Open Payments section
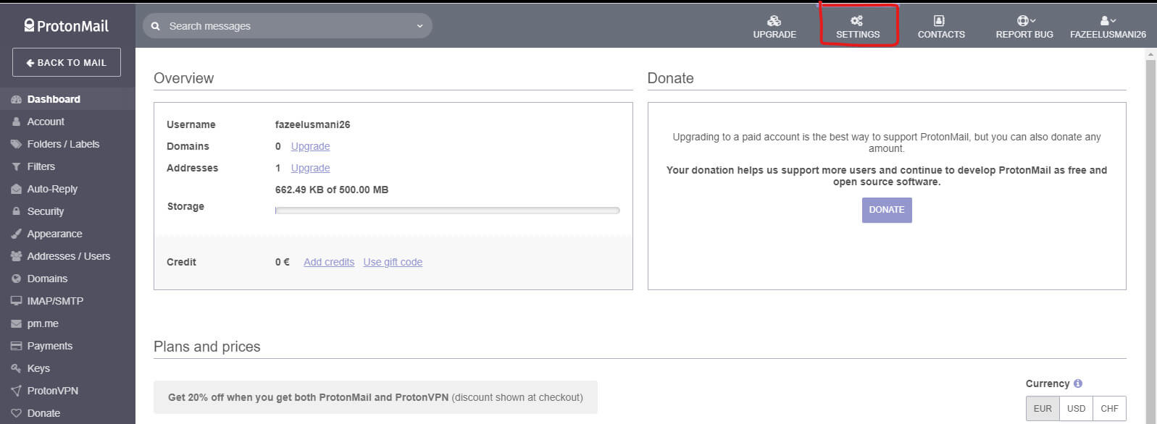Viewport: 1157px width, 424px height. pyautogui.click(x=67, y=346)
